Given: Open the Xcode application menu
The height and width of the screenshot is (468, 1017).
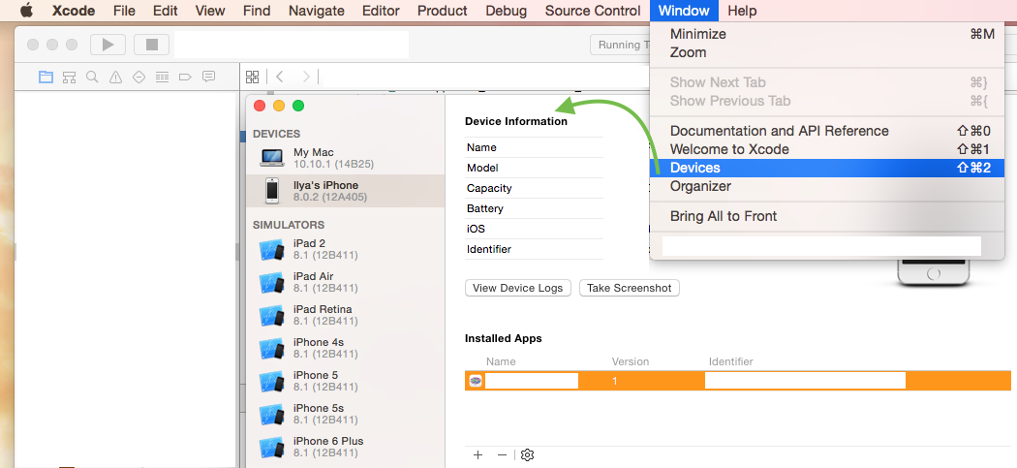Looking at the screenshot, I should click(74, 11).
